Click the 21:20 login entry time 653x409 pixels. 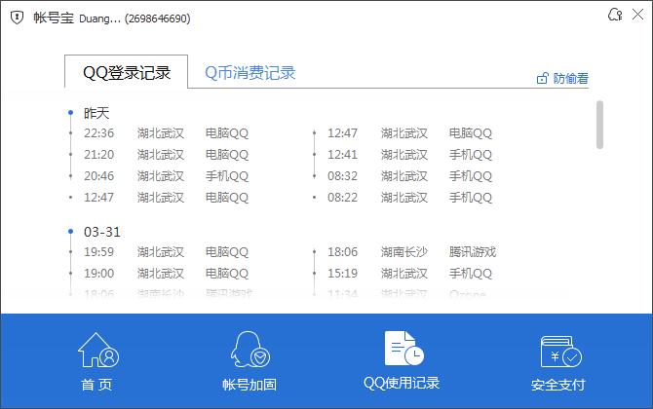pyautogui.click(x=98, y=155)
